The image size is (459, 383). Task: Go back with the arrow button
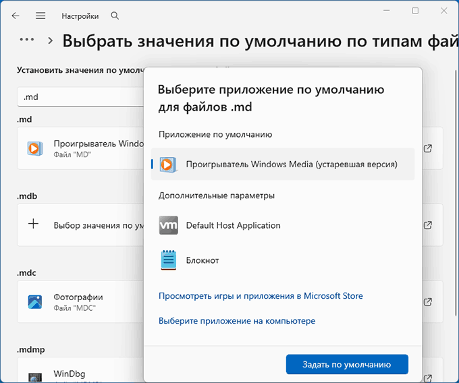coord(16,16)
